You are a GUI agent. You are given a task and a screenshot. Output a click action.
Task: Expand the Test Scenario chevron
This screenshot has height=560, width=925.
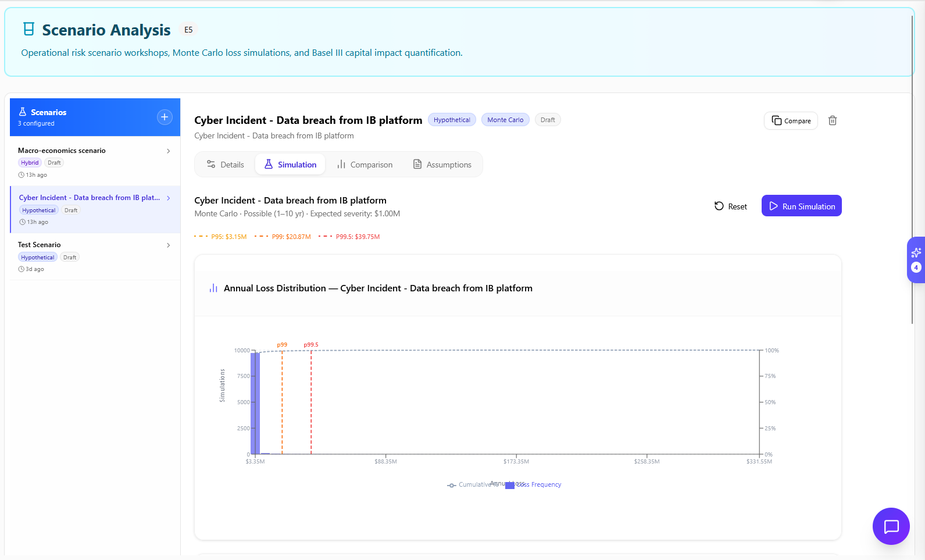coord(169,245)
